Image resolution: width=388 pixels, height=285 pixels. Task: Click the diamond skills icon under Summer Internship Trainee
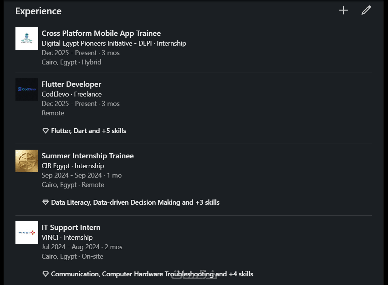point(45,202)
